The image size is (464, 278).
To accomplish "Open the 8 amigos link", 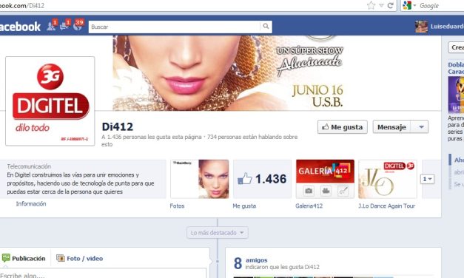I will (x=256, y=260).
